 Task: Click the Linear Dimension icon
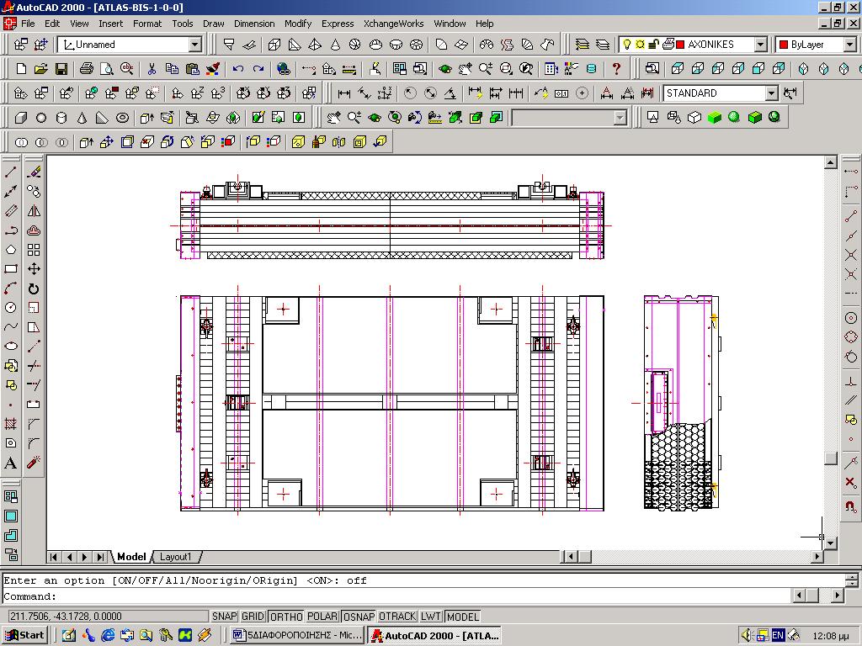point(344,93)
